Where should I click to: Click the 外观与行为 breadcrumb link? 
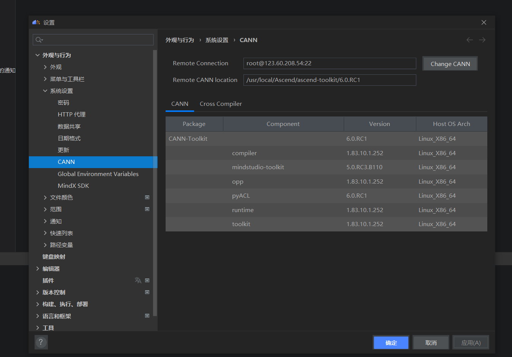180,40
